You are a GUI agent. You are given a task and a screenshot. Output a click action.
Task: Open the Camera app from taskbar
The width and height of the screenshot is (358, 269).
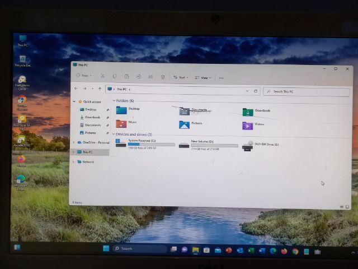(x=317, y=252)
